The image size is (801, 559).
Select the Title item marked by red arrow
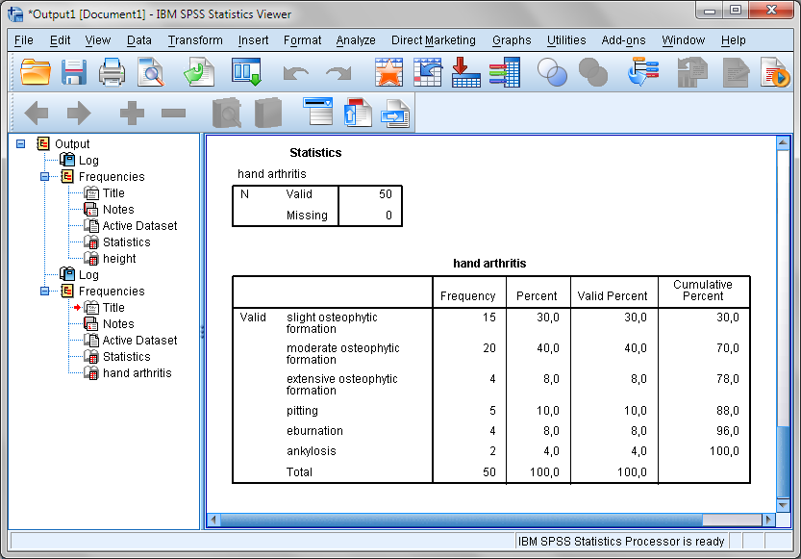tap(113, 308)
